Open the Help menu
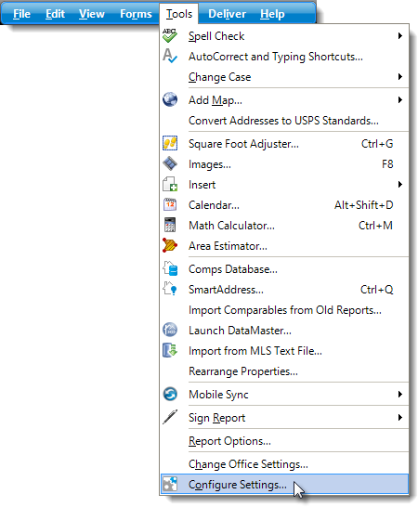This screenshot has width=418, height=507. [272, 14]
